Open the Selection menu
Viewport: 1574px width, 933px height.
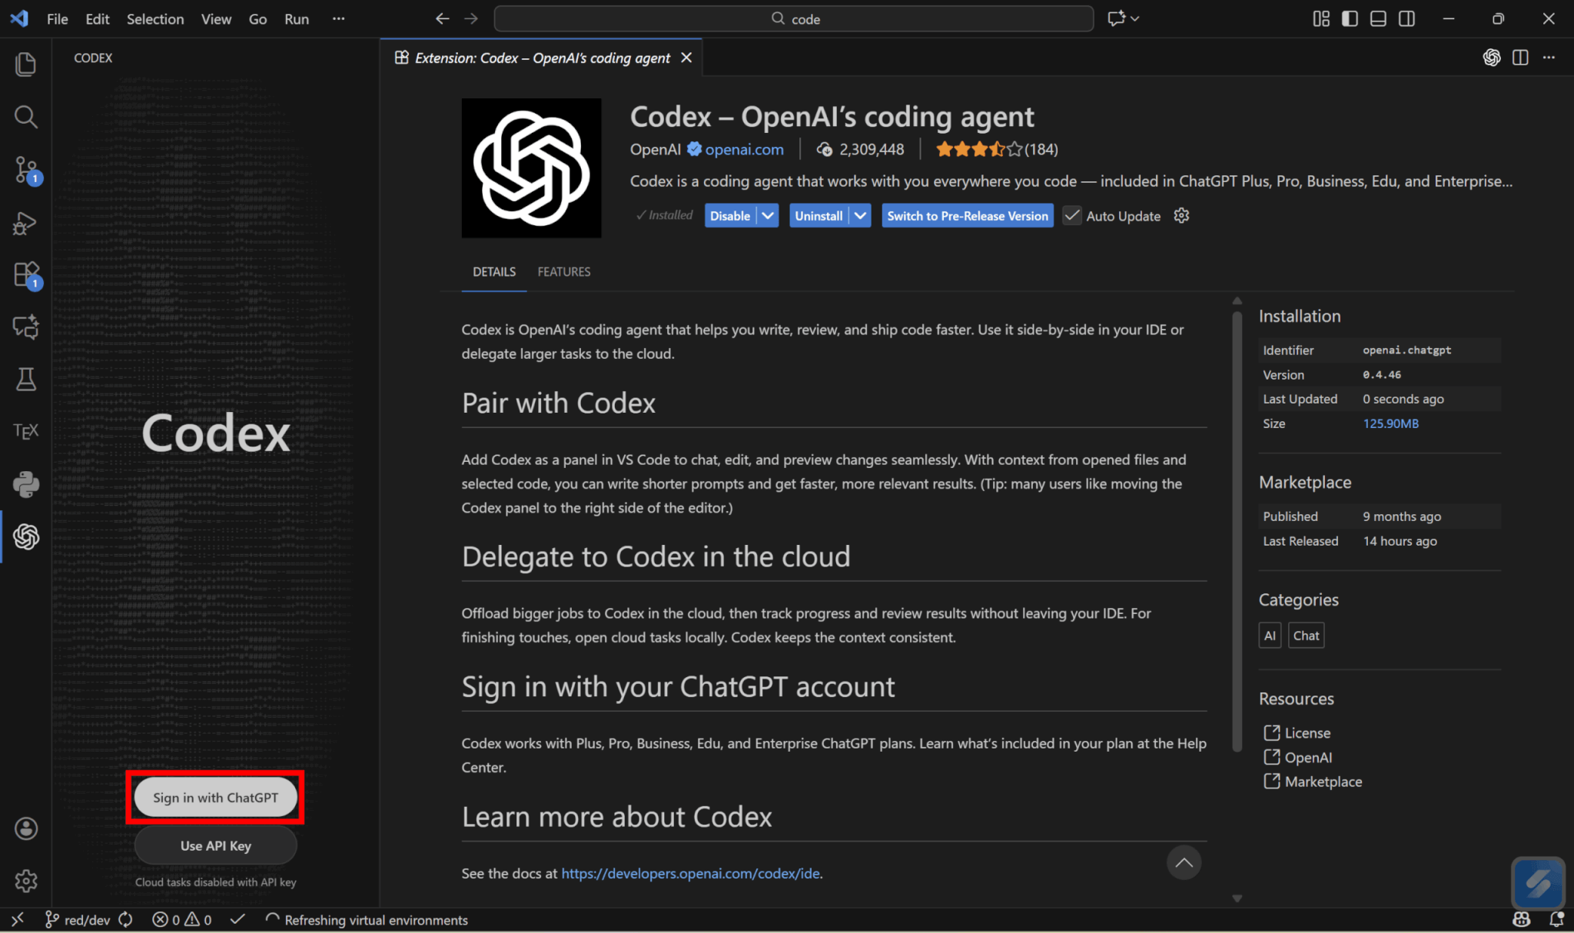[154, 19]
